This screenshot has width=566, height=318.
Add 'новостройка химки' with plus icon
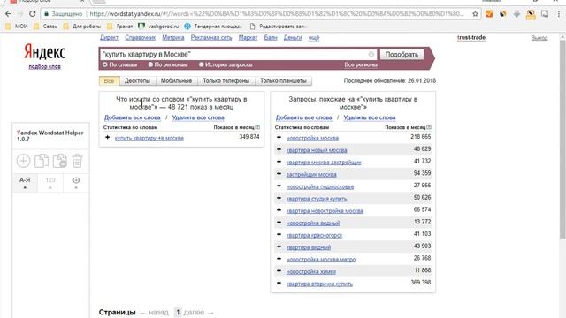[x=279, y=271]
